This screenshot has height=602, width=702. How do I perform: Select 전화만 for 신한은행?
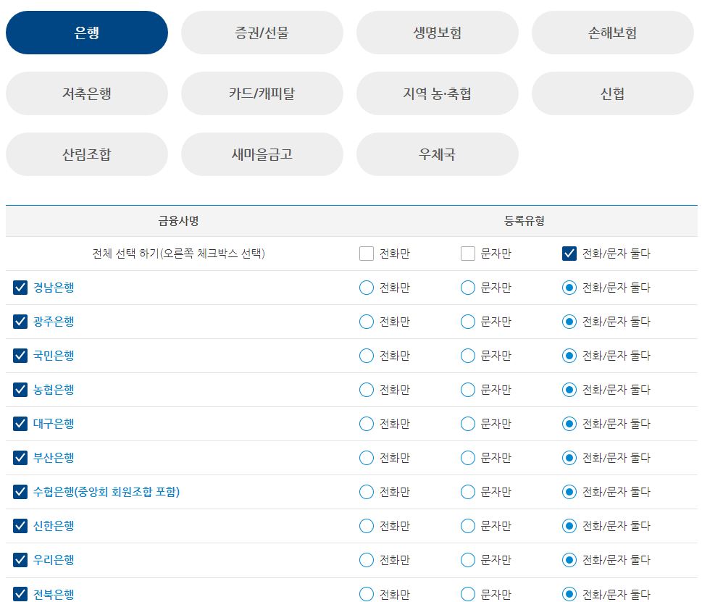[366, 526]
